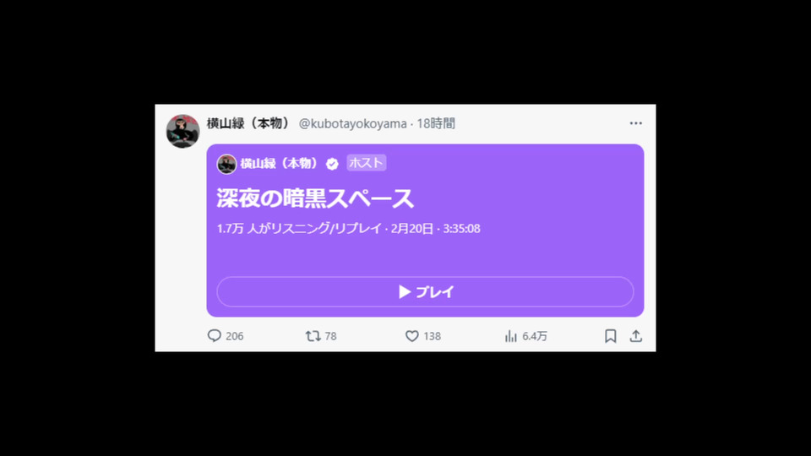Click the verified badge next to host name
The image size is (811, 456).
pyautogui.click(x=332, y=164)
